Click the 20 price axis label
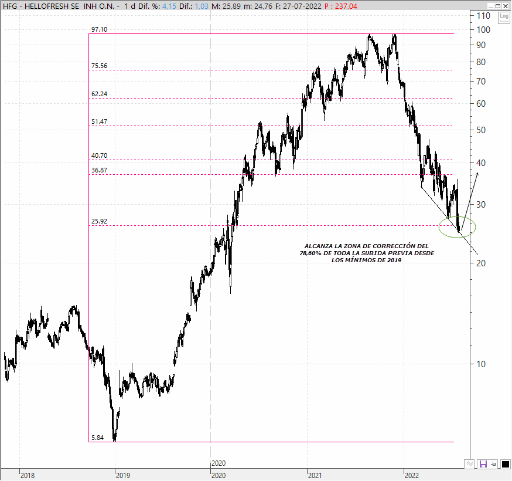Image resolution: width=512 pixels, height=481 pixels. click(481, 263)
